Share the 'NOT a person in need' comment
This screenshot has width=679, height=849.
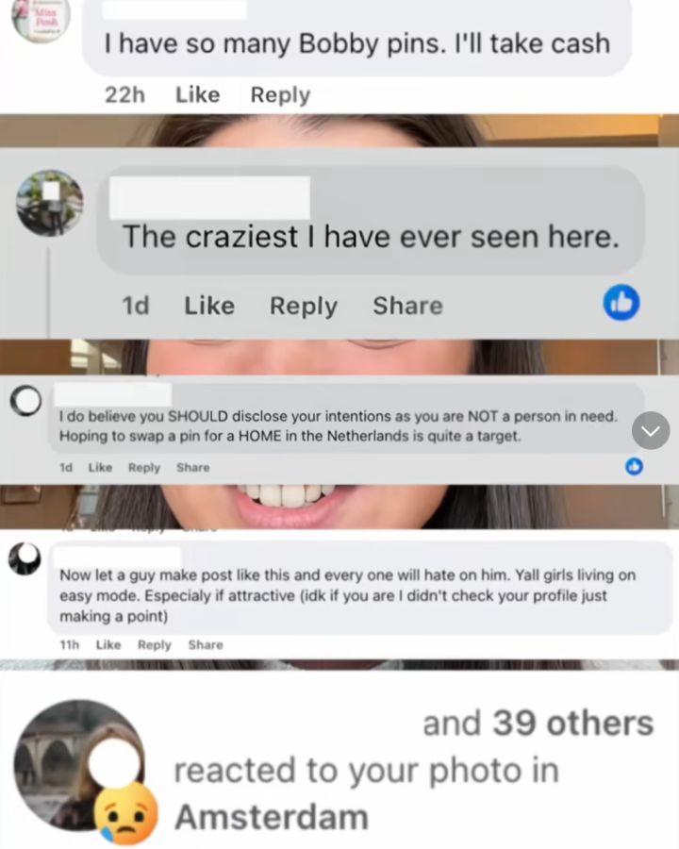192,467
